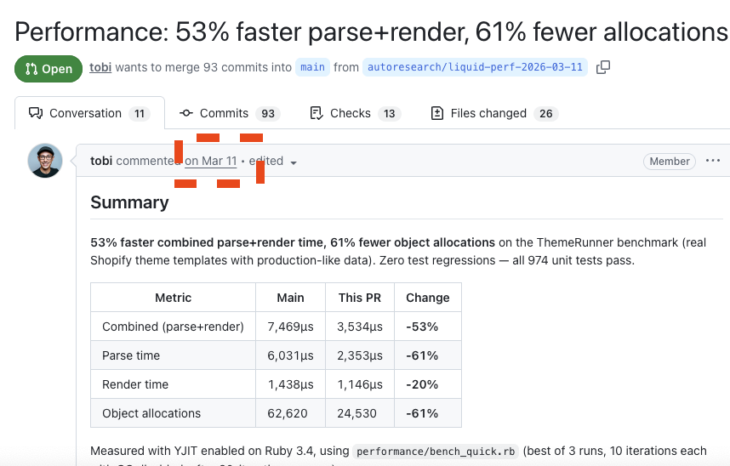Select the '62,620' allocations cell

tap(290, 413)
